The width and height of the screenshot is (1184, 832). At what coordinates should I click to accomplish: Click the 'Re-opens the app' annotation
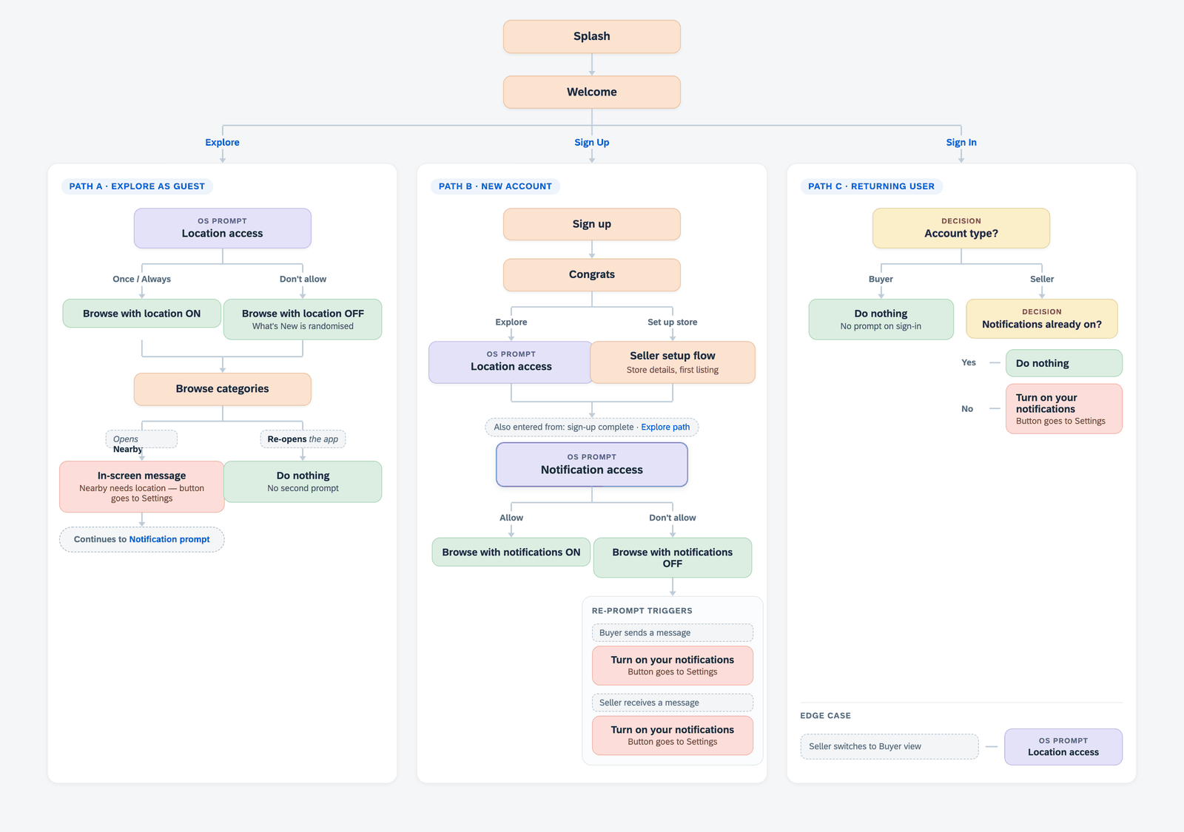[303, 439]
